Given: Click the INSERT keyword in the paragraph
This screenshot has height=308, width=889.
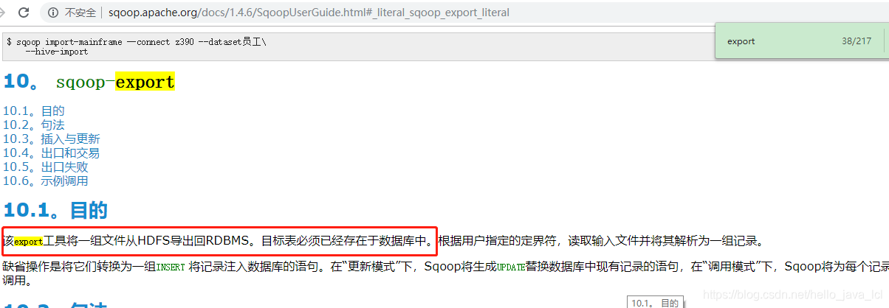Looking at the screenshot, I should click(x=170, y=266).
